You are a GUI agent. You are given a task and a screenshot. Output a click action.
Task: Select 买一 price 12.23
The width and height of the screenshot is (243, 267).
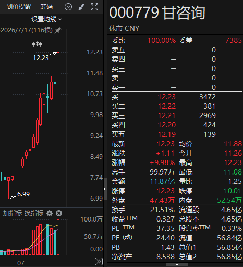pos(167,97)
